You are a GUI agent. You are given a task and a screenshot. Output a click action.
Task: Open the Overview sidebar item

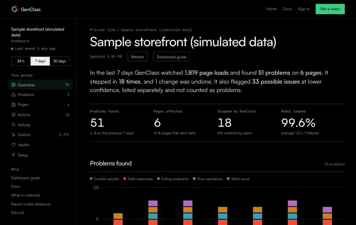[x=40, y=84]
